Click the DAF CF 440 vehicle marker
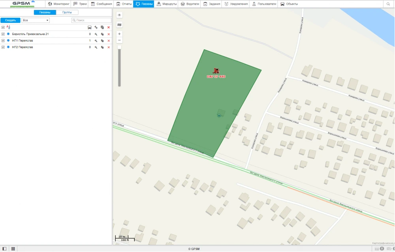This screenshot has width=395, height=252. tap(216, 71)
